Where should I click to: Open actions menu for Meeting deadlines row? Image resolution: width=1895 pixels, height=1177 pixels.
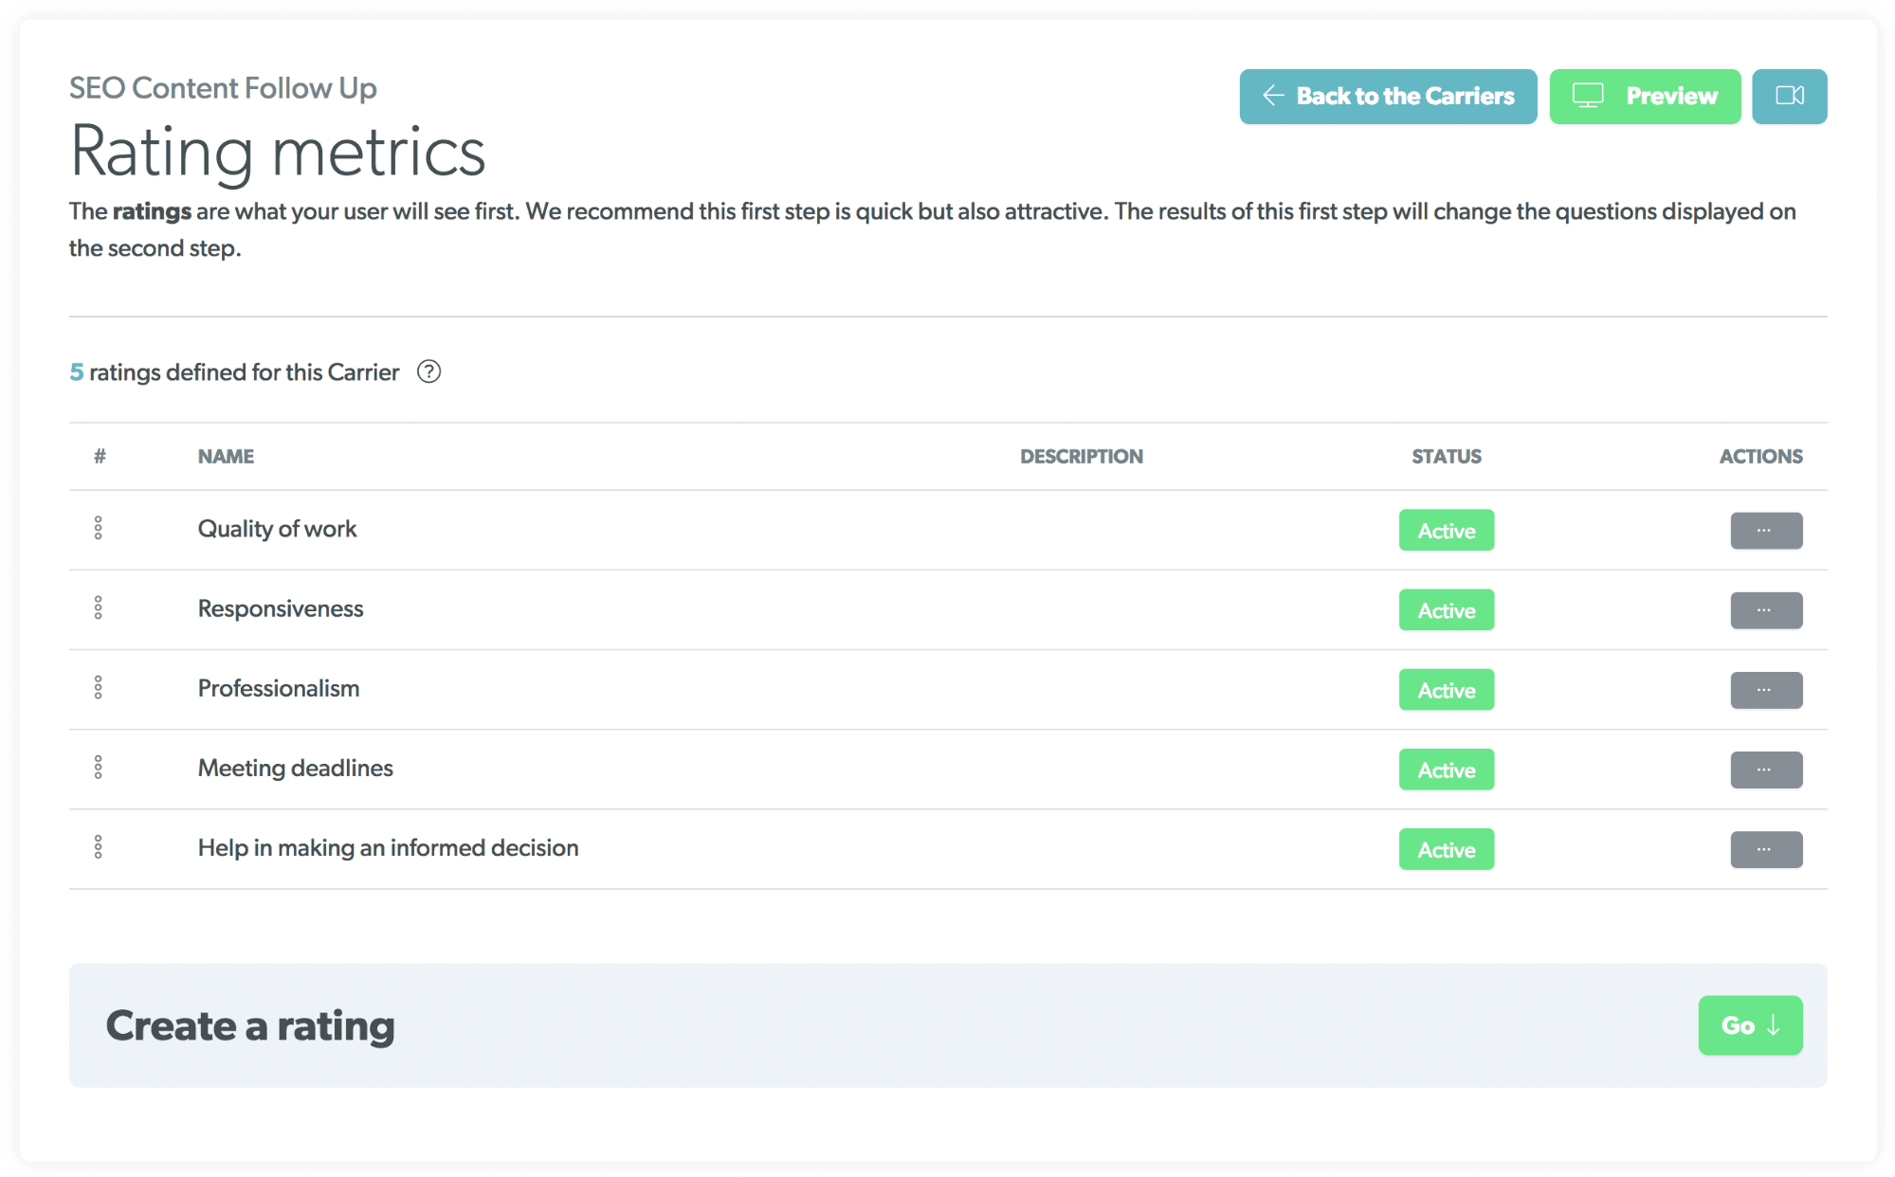point(1765,769)
